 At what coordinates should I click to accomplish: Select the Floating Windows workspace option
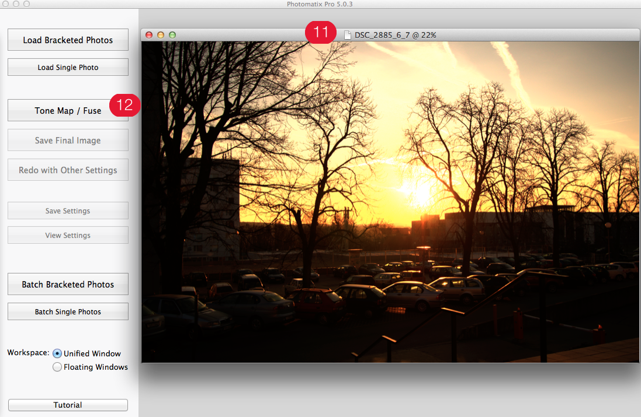(57, 367)
